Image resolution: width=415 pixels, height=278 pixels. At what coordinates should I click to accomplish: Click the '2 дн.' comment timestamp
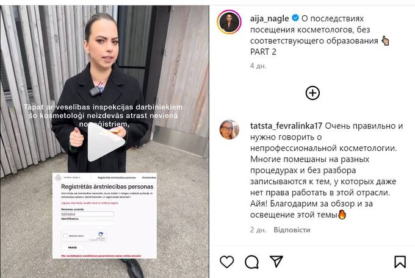(x=258, y=230)
